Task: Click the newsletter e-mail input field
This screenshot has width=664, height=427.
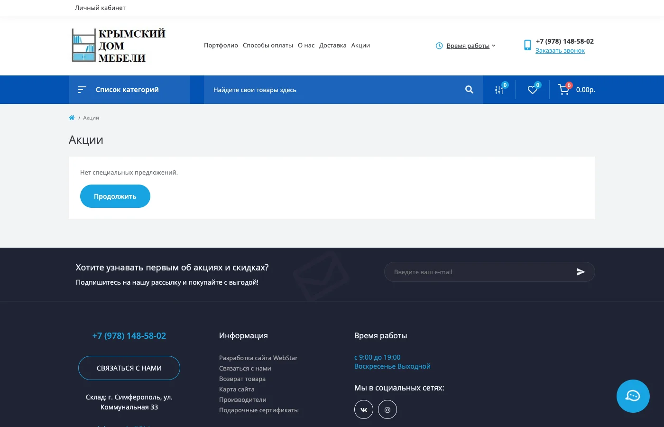Action: [479, 272]
